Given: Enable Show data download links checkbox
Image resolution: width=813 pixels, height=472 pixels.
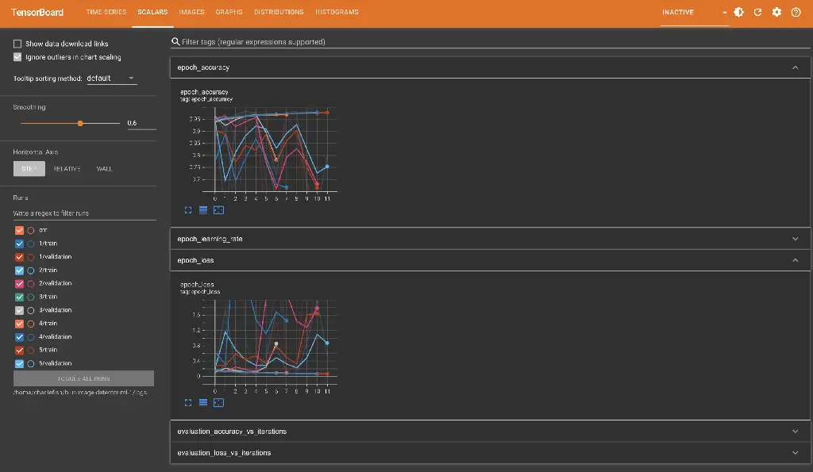Looking at the screenshot, I should point(17,44).
